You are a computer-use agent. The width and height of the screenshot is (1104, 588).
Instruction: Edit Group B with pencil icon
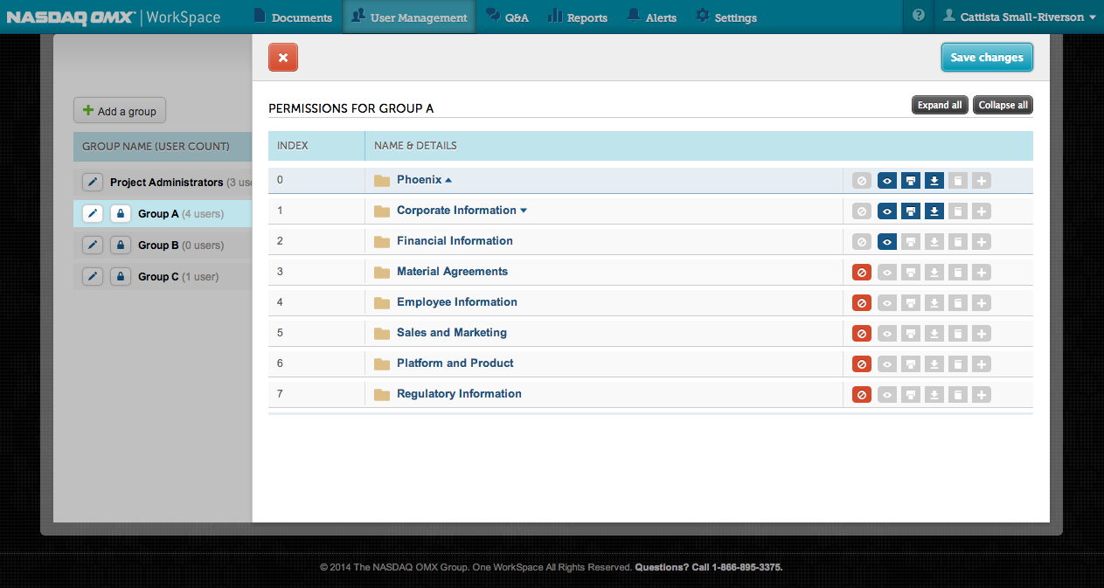93,245
